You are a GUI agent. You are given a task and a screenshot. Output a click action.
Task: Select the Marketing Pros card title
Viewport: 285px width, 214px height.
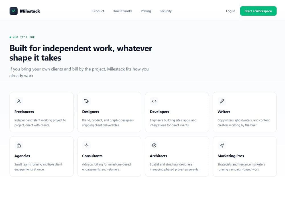click(x=231, y=156)
